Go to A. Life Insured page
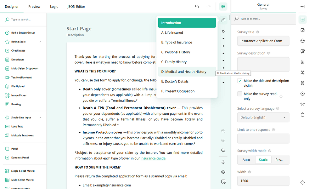309x189 pixels. (187, 32)
